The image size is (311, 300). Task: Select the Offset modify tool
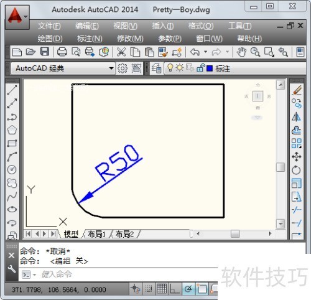(x=297, y=130)
